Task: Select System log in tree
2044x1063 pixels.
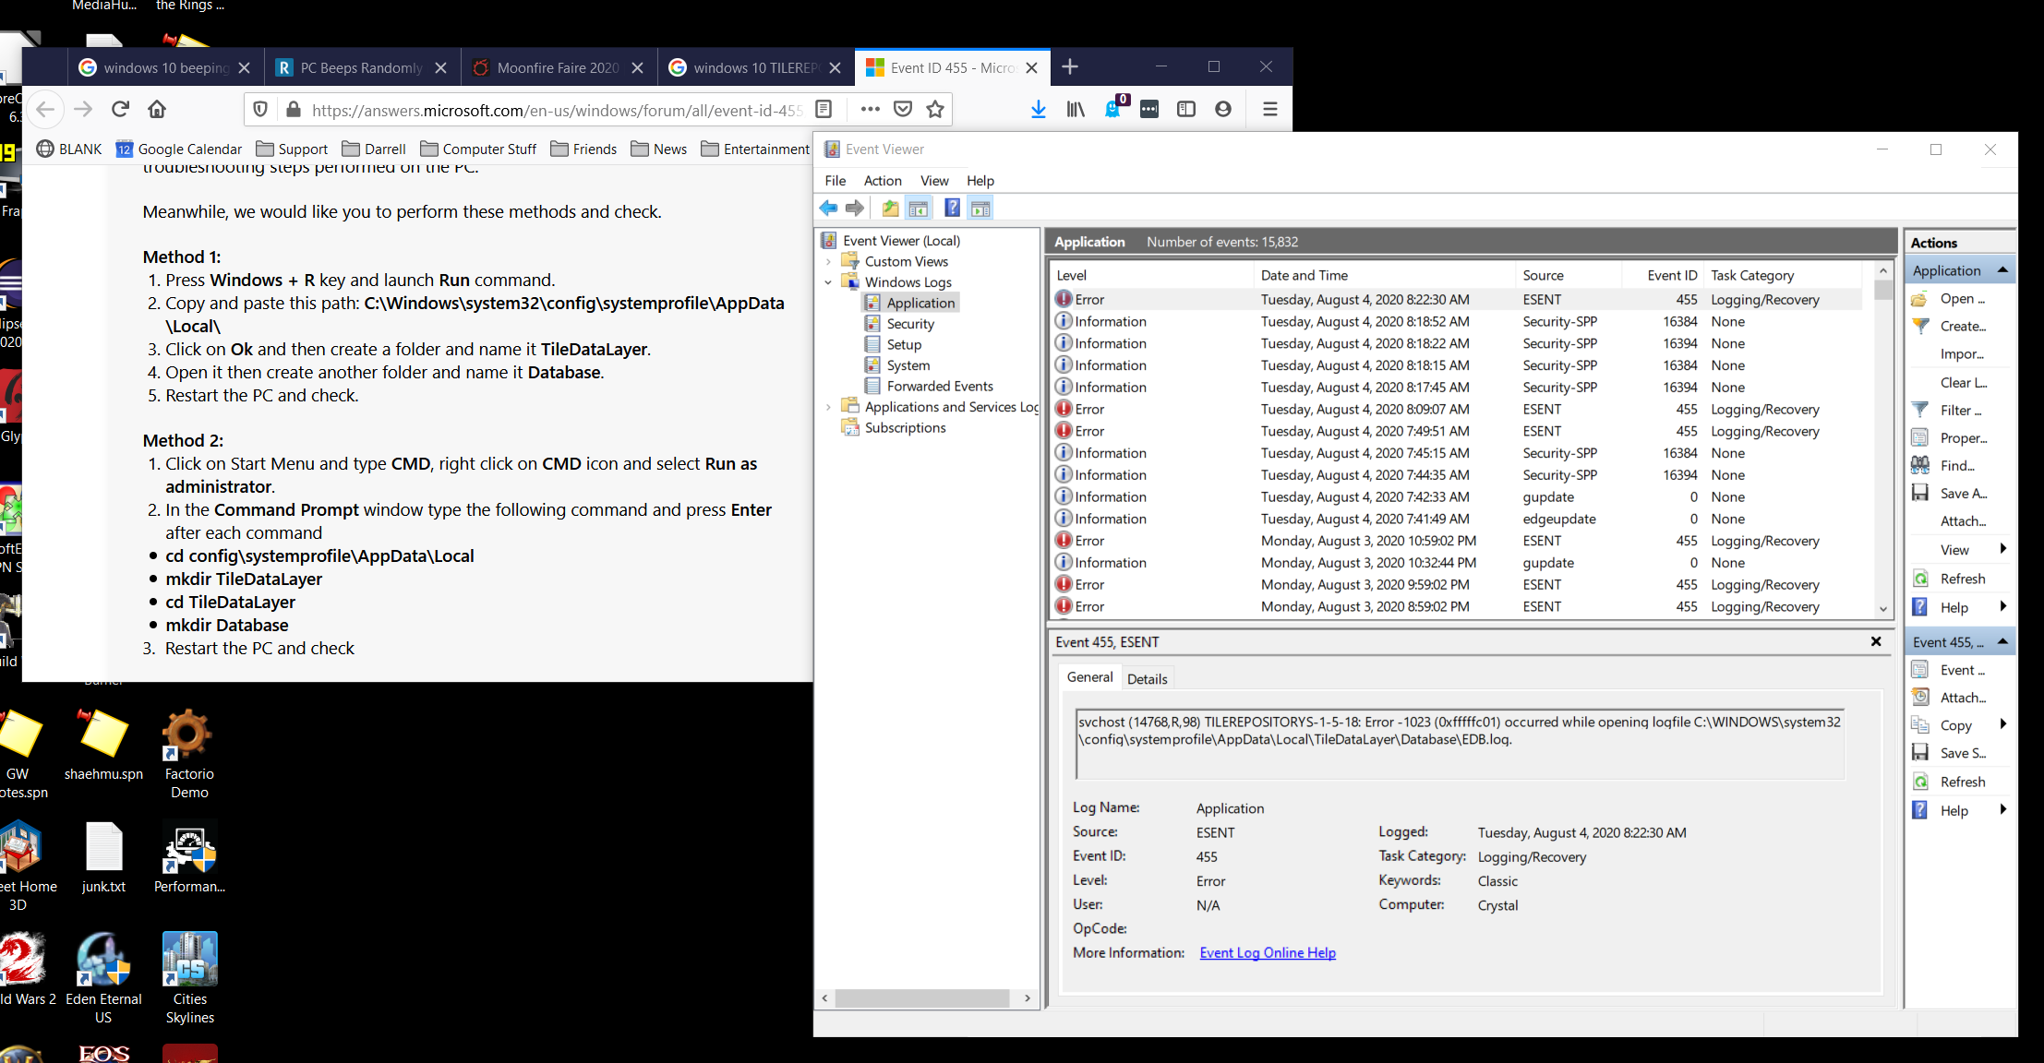Action: pos(908,365)
